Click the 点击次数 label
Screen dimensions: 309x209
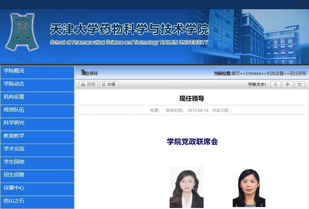(x=222, y=110)
